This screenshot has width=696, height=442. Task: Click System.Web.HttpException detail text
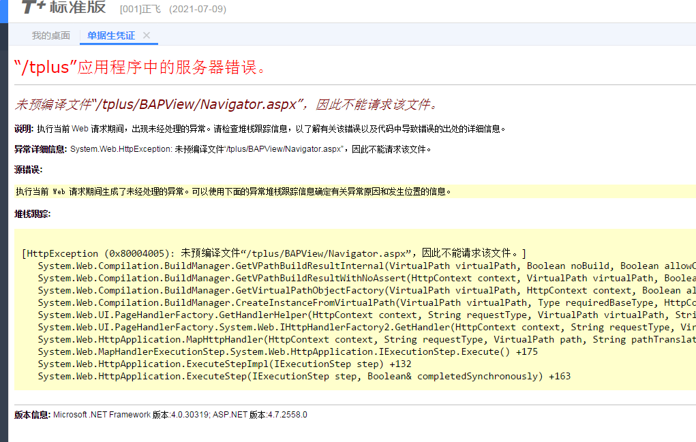pos(250,149)
